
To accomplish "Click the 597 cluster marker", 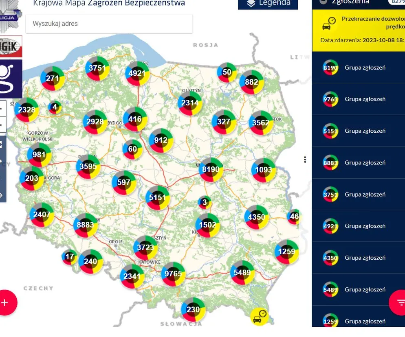I will click(124, 182).
